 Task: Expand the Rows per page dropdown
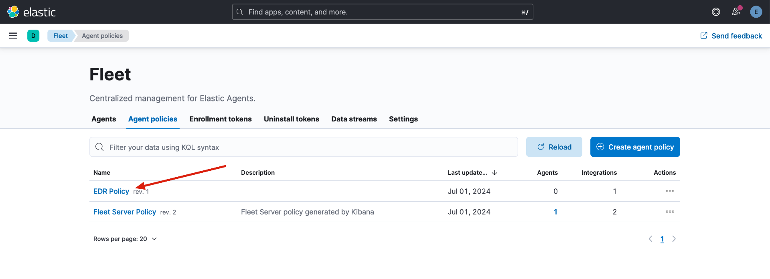click(125, 239)
